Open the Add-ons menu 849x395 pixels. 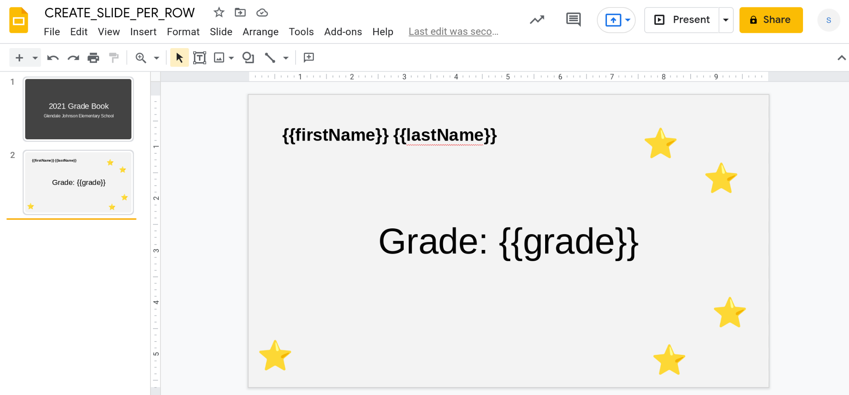(343, 32)
